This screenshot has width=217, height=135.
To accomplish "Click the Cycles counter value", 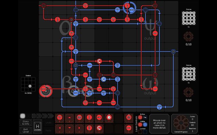I will 193,119.
